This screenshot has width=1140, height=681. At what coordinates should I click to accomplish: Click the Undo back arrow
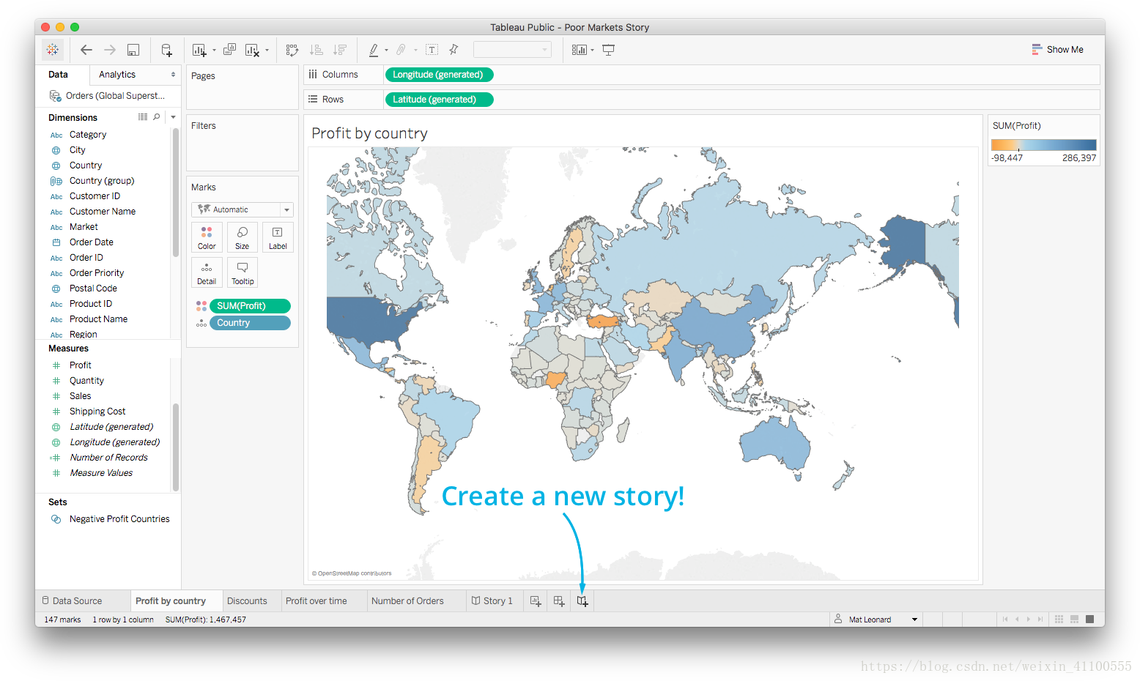point(86,50)
